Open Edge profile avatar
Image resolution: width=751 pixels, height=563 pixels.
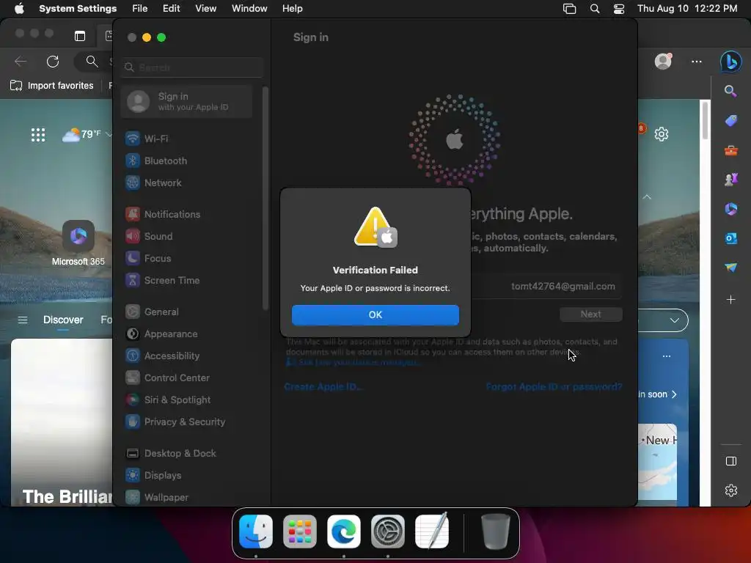[x=663, y=62]
